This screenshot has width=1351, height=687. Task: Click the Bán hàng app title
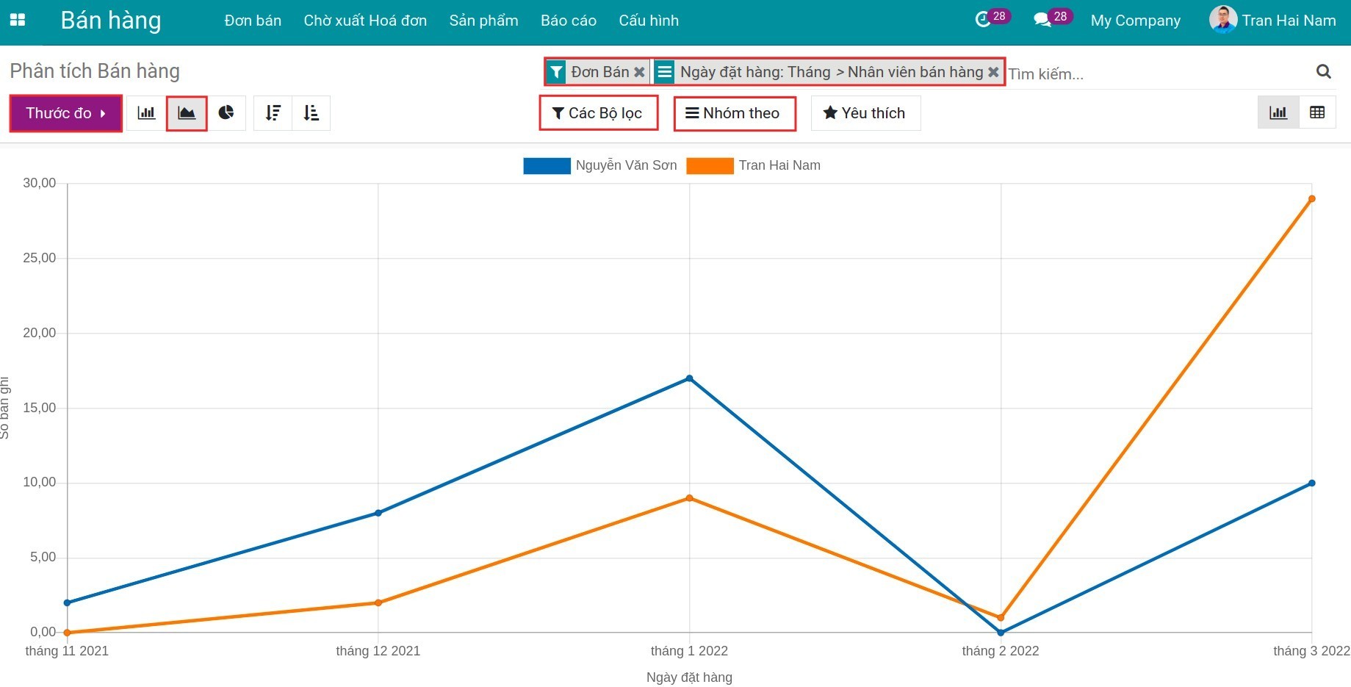point(111,21)
